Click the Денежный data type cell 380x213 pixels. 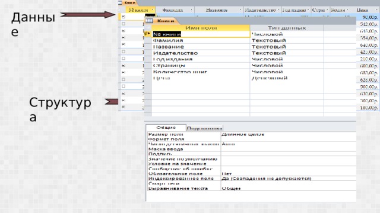[x=287, y=78]
